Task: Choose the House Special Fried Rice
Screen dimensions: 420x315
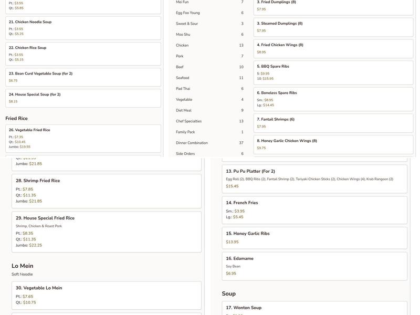Action: coord(106,232)
